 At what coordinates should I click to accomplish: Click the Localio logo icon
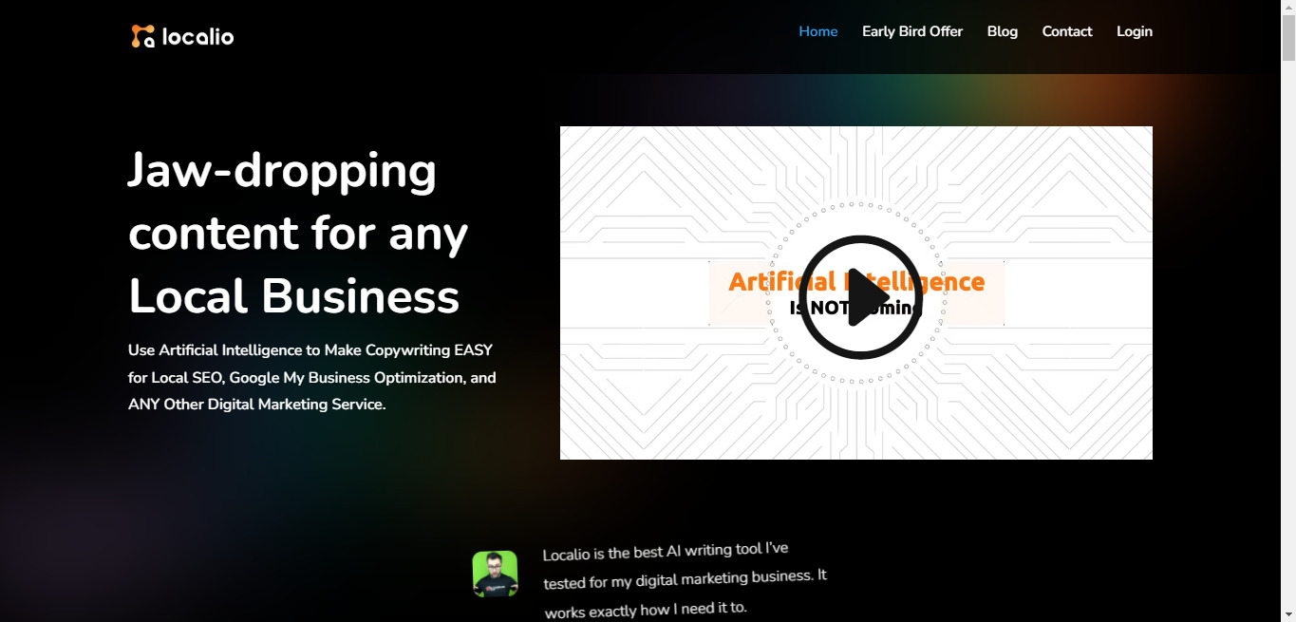pos(142,36)
